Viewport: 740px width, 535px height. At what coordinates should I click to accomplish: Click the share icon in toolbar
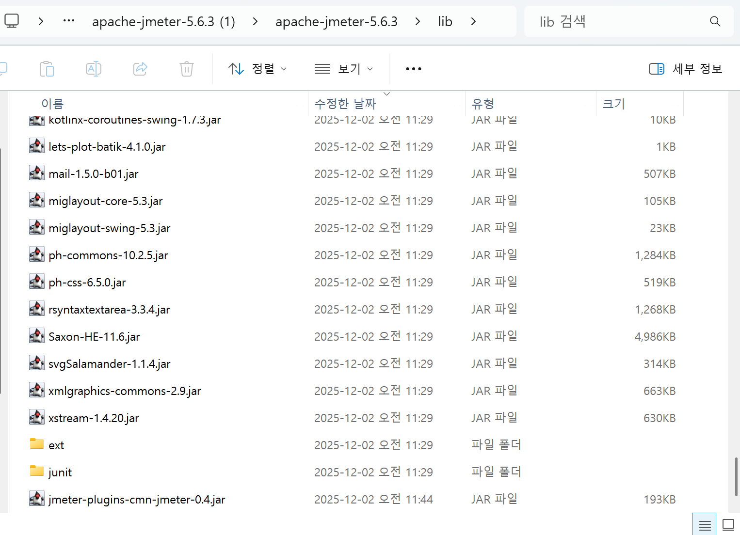pyautogui.click(x=140, y=69)
